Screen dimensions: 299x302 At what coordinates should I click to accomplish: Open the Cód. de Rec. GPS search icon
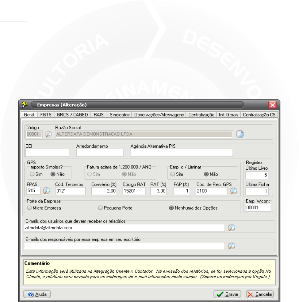pos(234,191)
